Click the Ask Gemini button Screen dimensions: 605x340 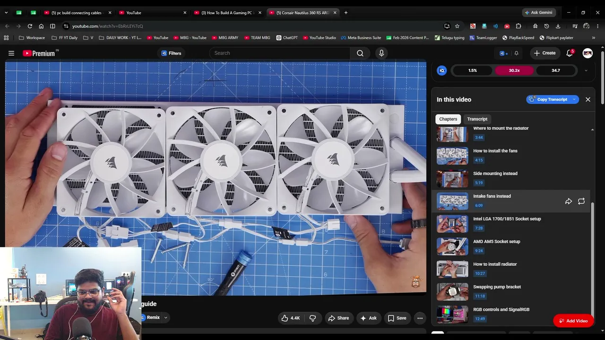538,13
